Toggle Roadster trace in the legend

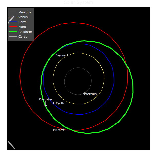[21, 32]
